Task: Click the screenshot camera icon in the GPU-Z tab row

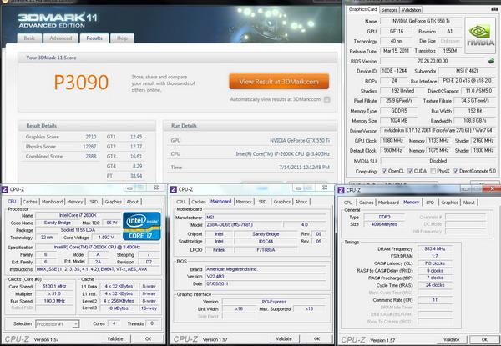Action: 494,9
